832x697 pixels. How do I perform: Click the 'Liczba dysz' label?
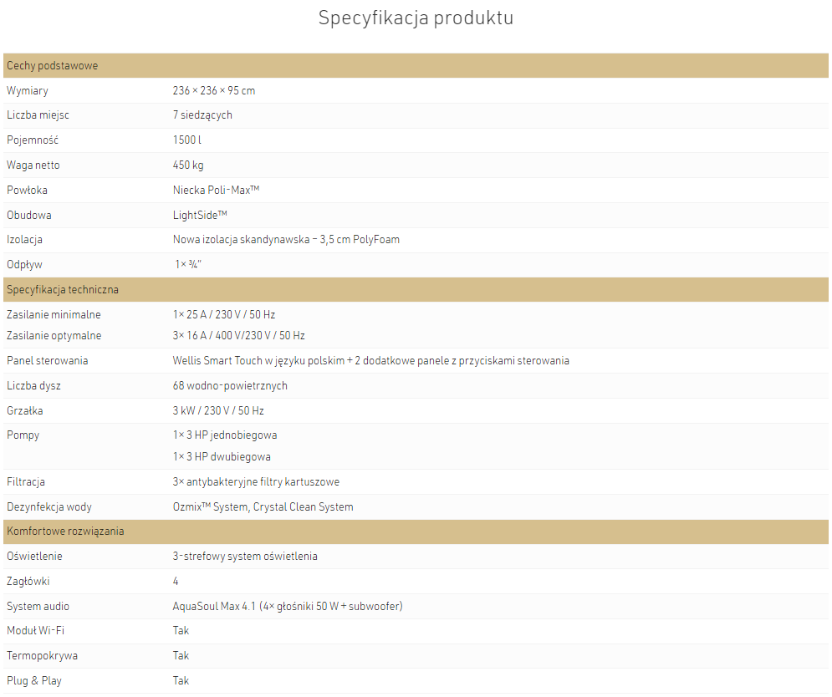(33, 385)
